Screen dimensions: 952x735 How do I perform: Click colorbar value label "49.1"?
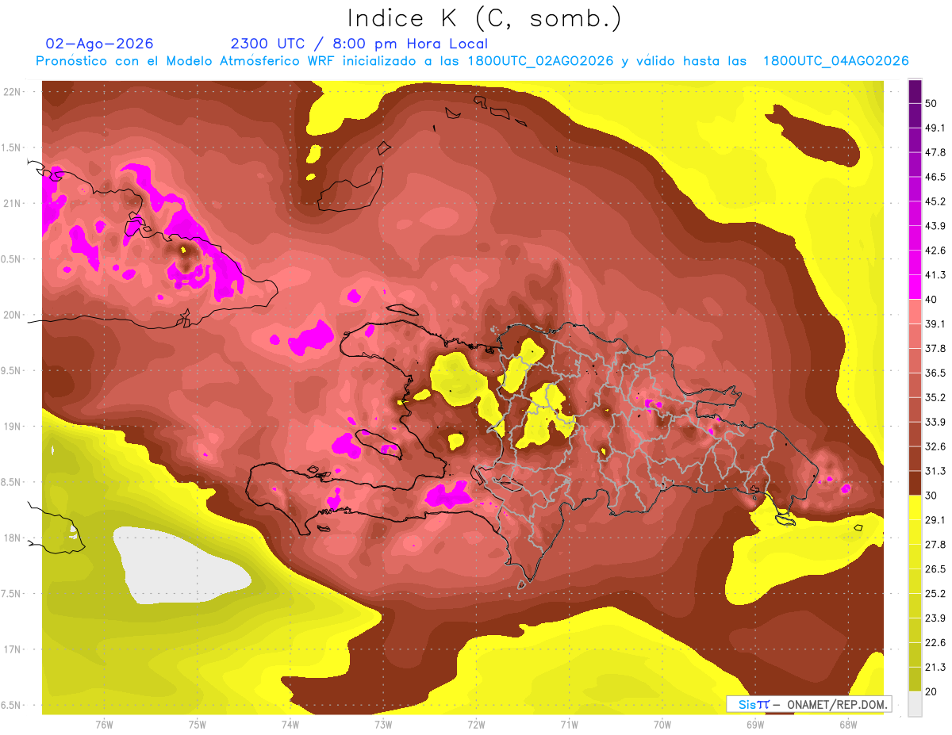click(935, 128)
